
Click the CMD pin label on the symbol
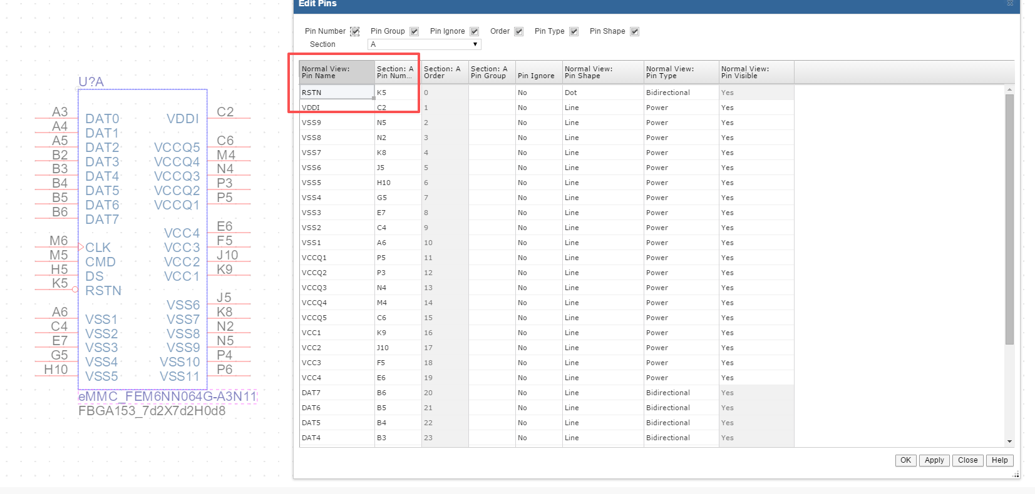[x=100, y=262]
